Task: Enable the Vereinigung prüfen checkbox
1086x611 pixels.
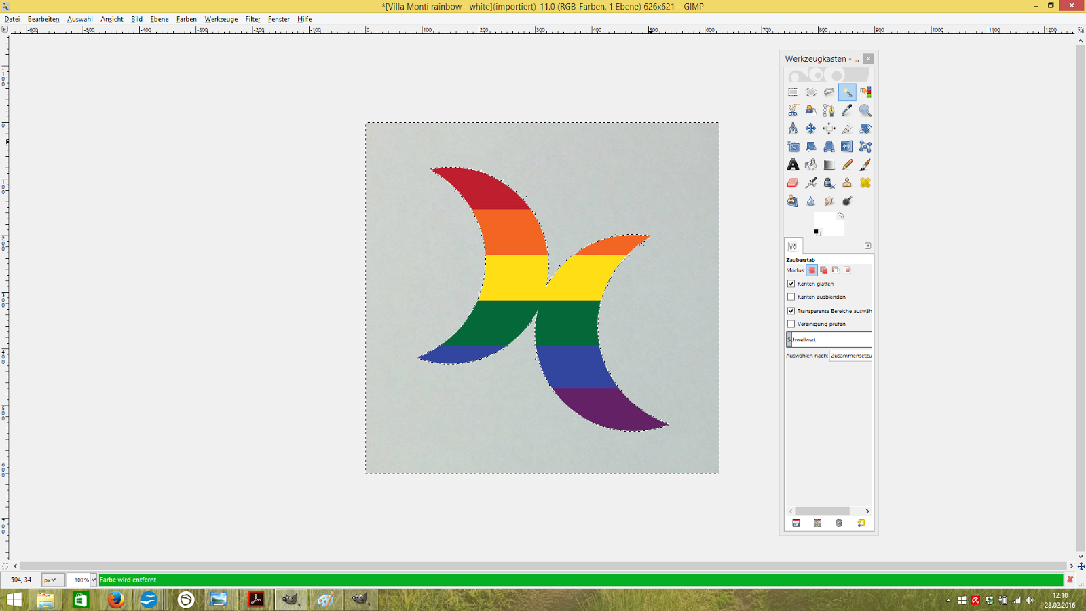Action: tap(791, 324)
